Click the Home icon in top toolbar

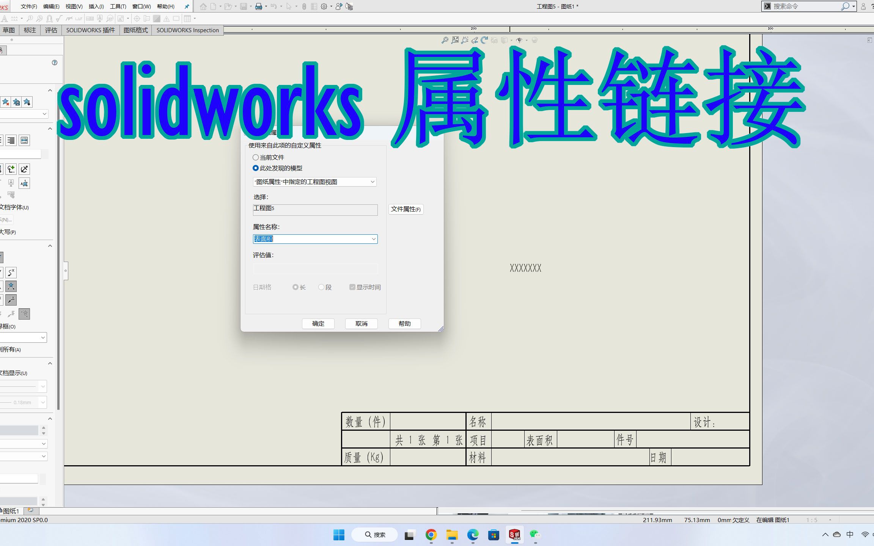coord(203,6)
